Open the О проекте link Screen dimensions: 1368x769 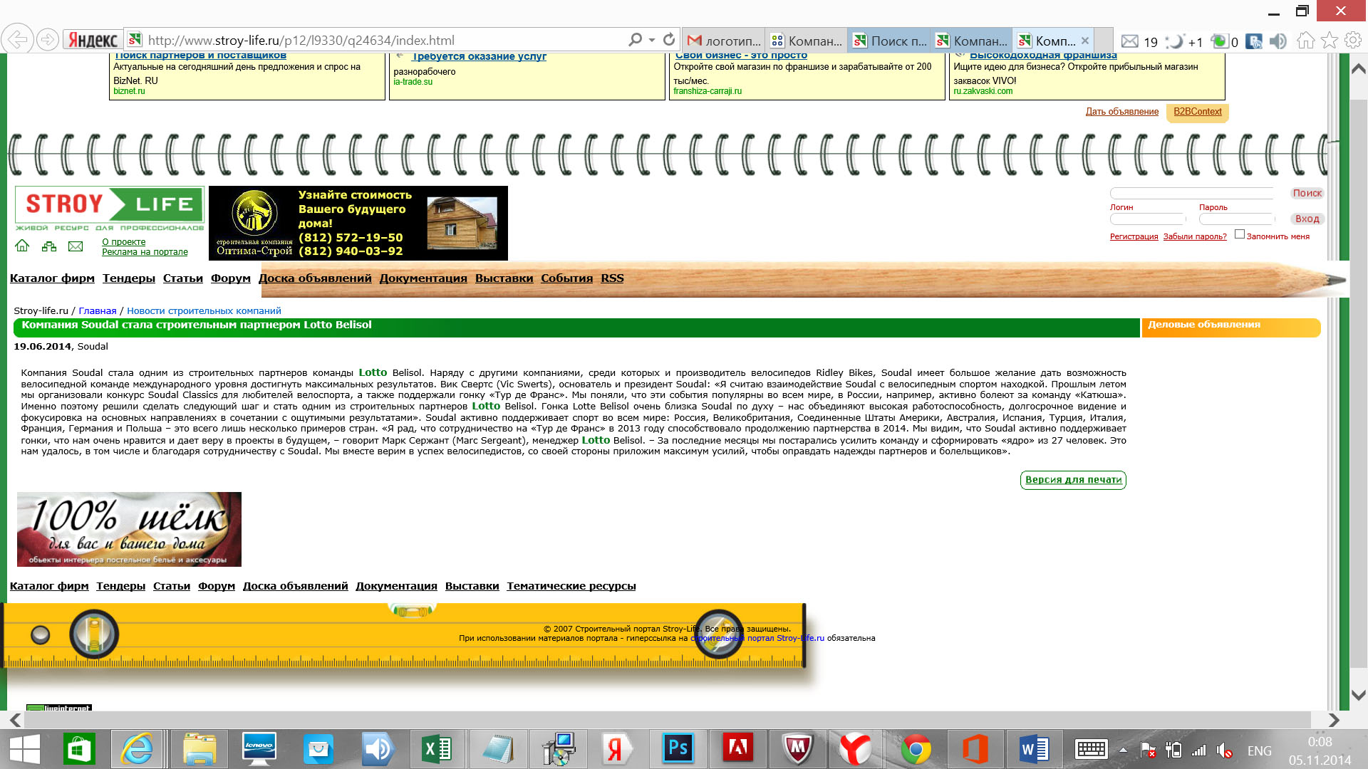[123, 242]
